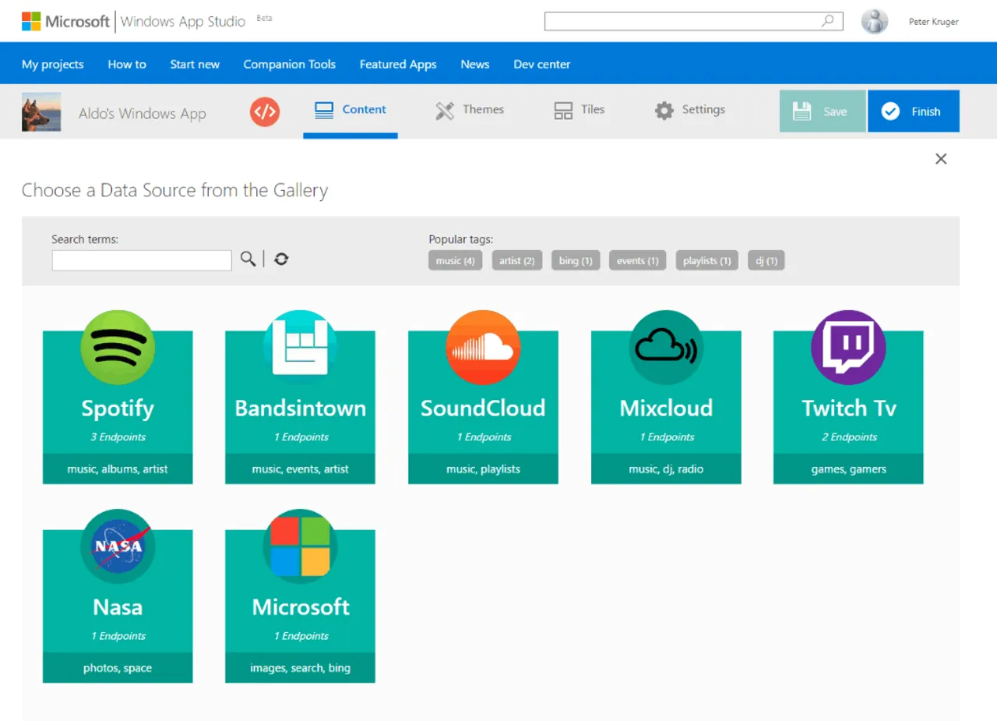The height and width of the screenshot is (721, 997).
Task: Click the Spotify card title
Action: click(x=118, y=408)
